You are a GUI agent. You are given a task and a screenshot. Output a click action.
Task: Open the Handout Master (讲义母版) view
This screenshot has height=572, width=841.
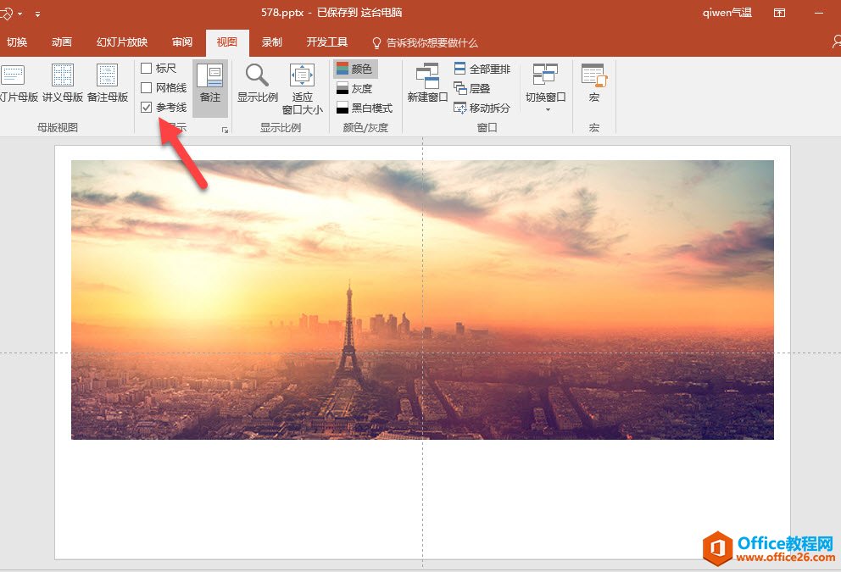tap(63, 83)
